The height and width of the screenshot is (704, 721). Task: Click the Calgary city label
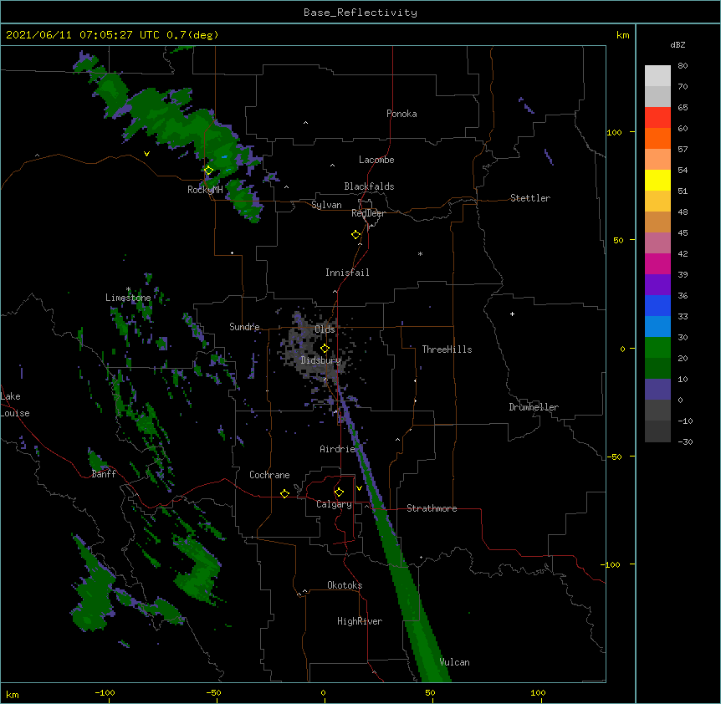[334, 504]
